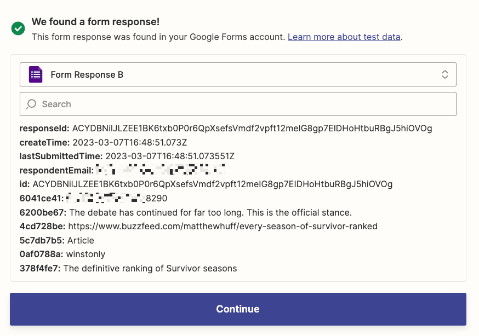Click the 0af0788a winstonly row

(x=62, y=254)
